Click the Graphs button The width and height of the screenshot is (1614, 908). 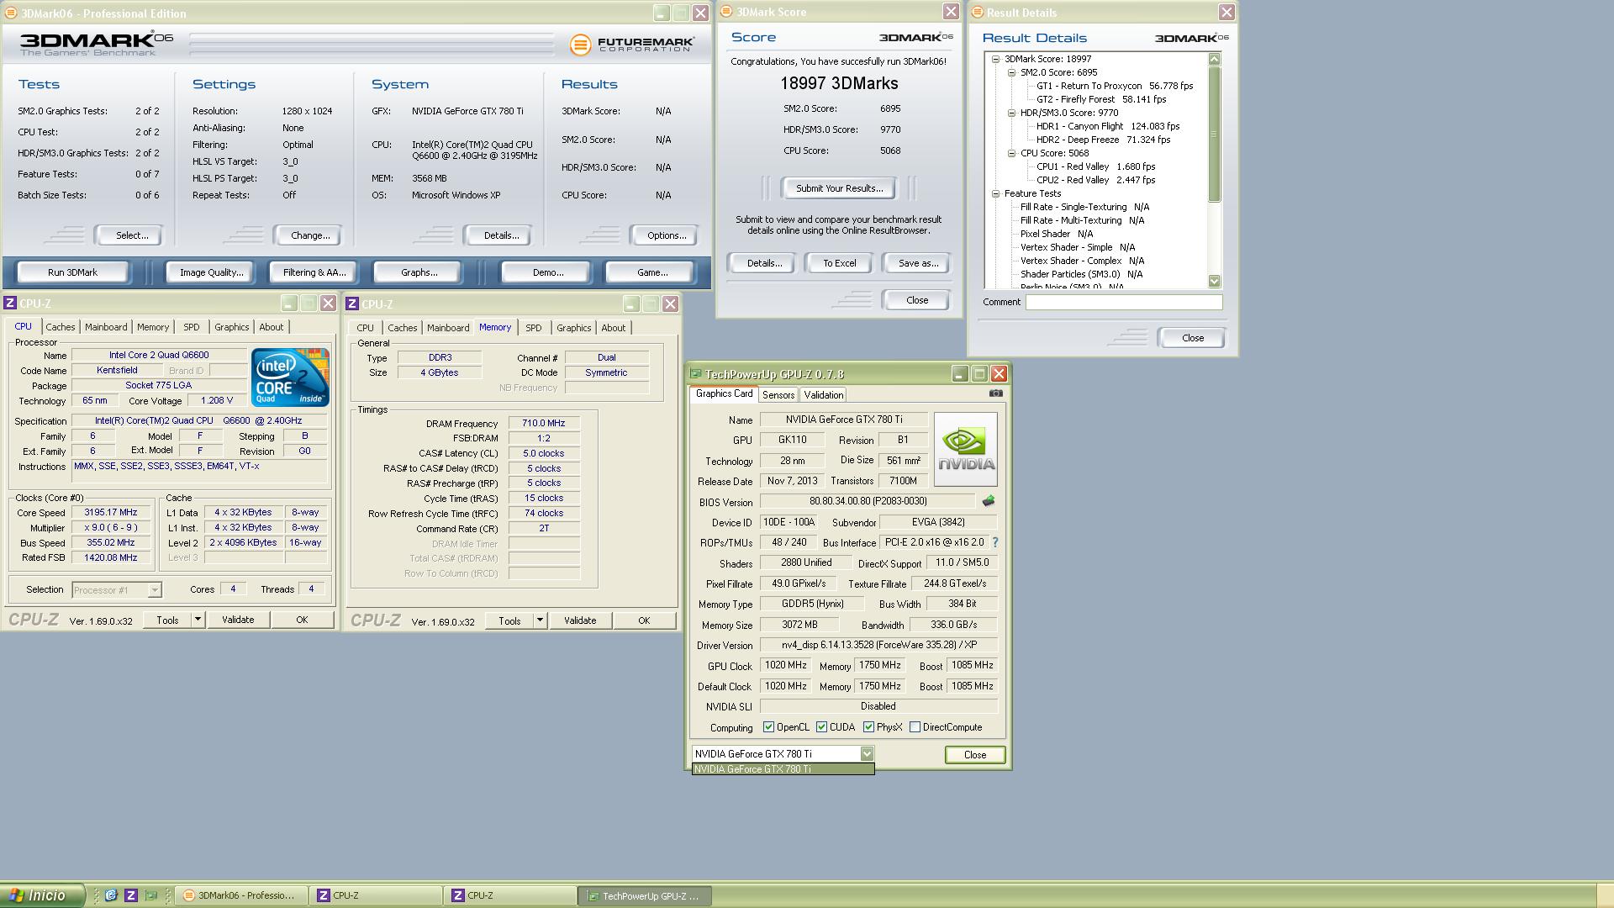(x=419, y=272)
